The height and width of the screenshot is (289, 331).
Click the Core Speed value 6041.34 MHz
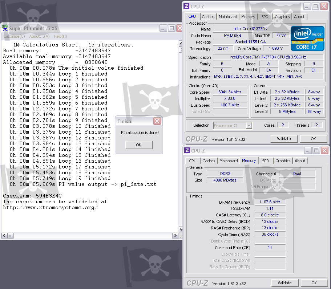pos(230,92)
